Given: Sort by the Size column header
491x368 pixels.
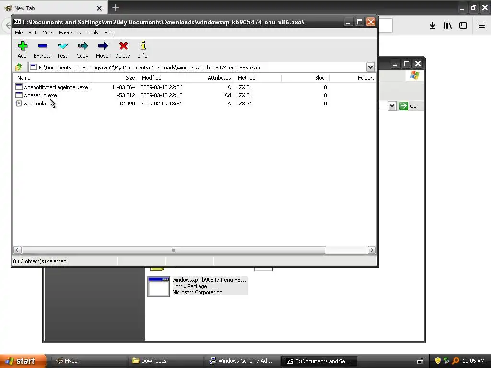Looking at the screenshot, I should pyautogui.click(x=114, y=78).
